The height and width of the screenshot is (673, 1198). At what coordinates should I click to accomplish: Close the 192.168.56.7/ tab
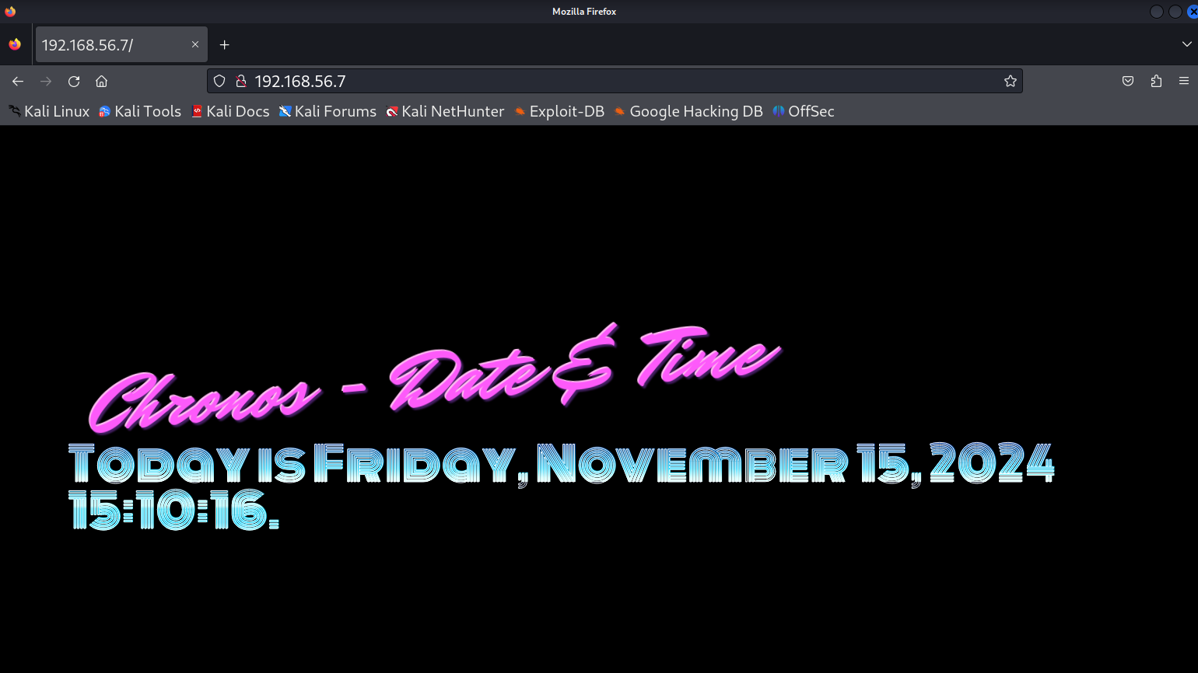195,45
